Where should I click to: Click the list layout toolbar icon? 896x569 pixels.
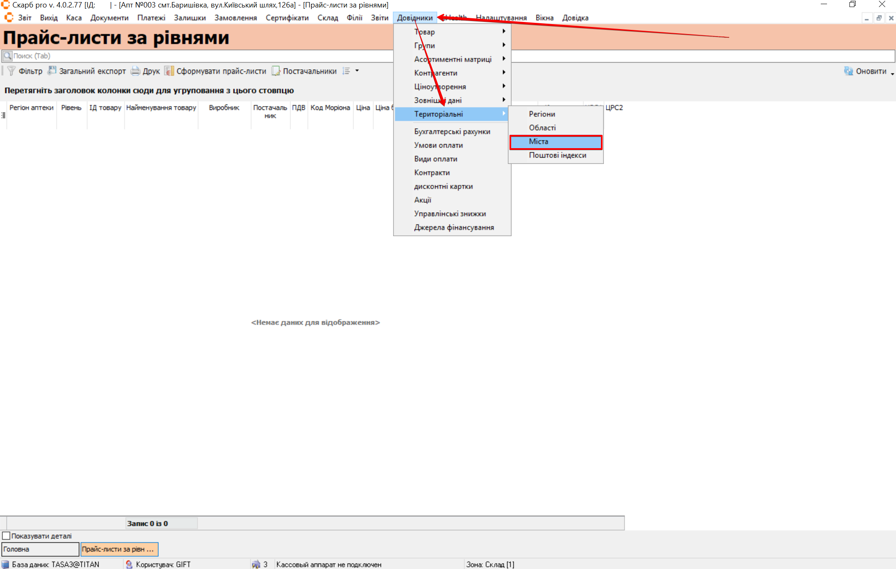(x=346, y=71)
